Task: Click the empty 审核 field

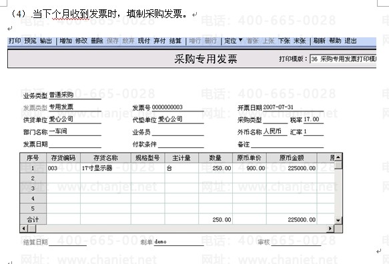Action: point(296,242)
